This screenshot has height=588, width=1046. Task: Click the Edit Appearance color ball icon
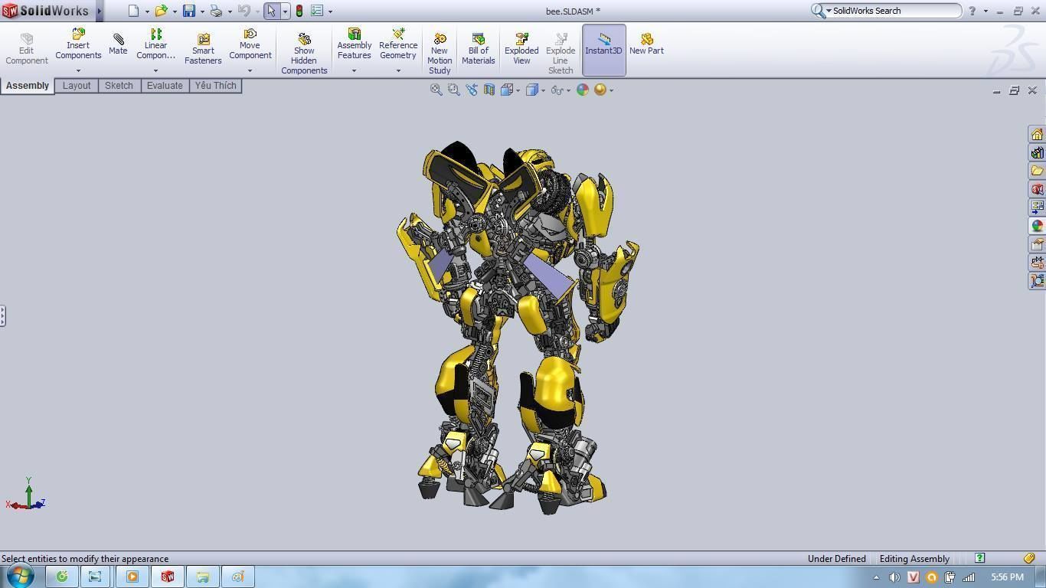click(583, 90)
